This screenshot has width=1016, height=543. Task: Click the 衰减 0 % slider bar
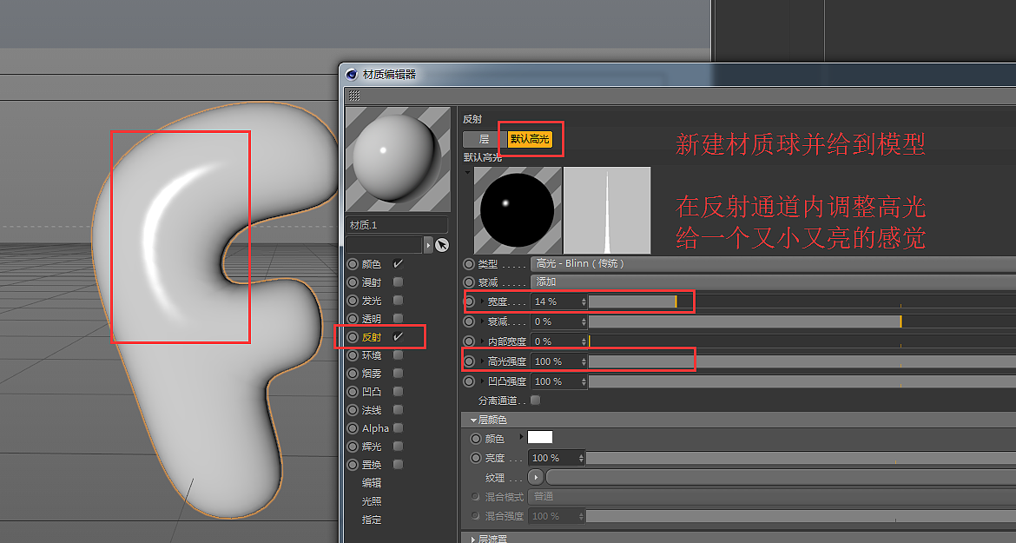[x=802, y=321]
